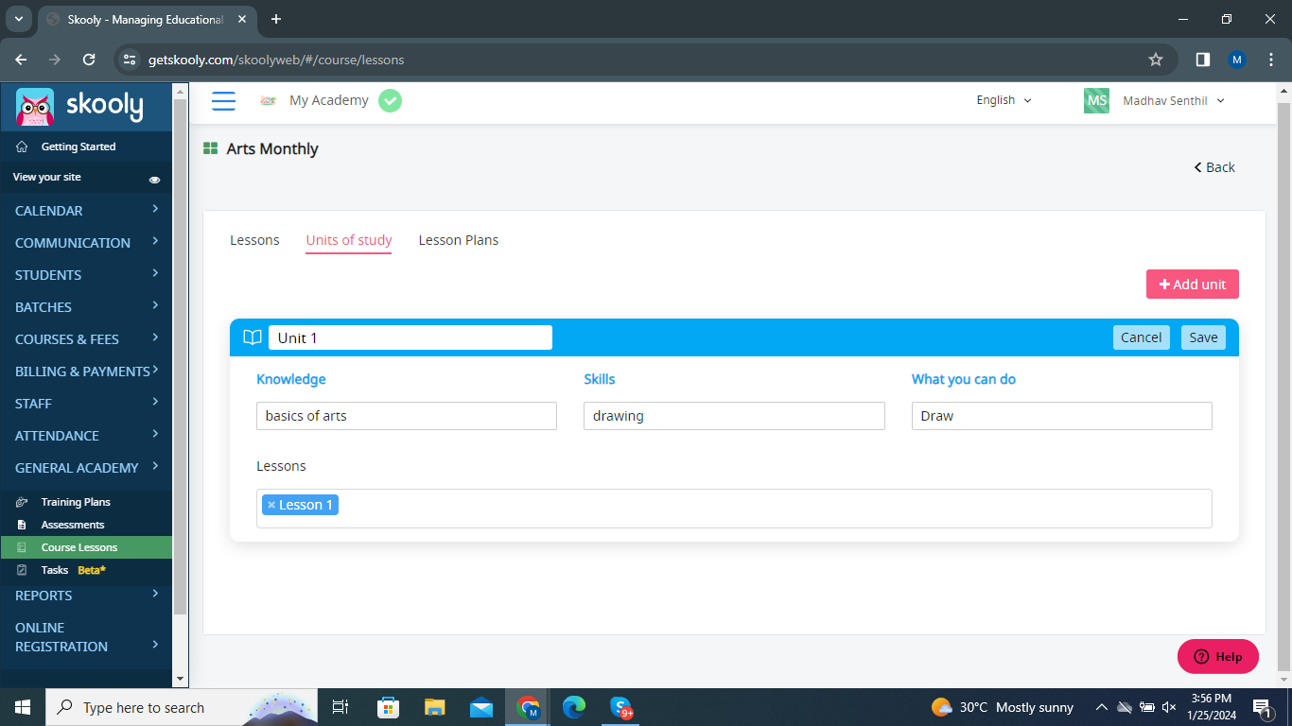Click the Unit 1 name field
The width and height of the screenshot is (1292, 726).
pyautogui.click(x=410, y=337)
